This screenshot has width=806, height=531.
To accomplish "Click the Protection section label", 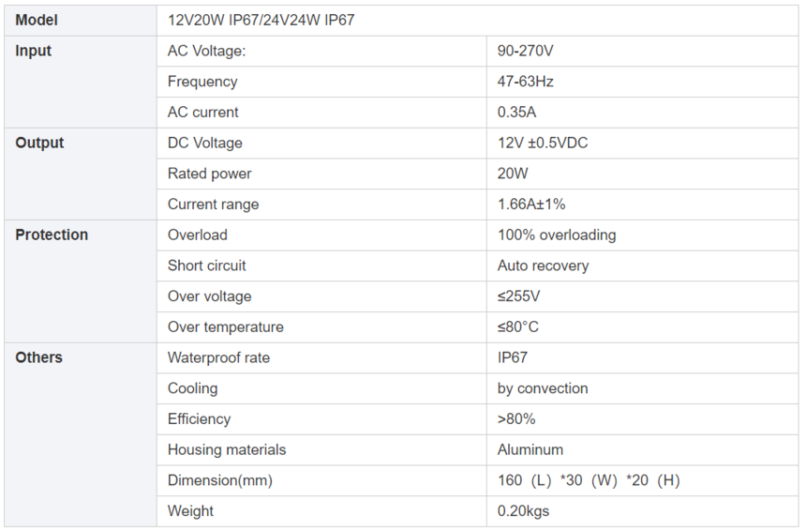I will pos(52,235).
